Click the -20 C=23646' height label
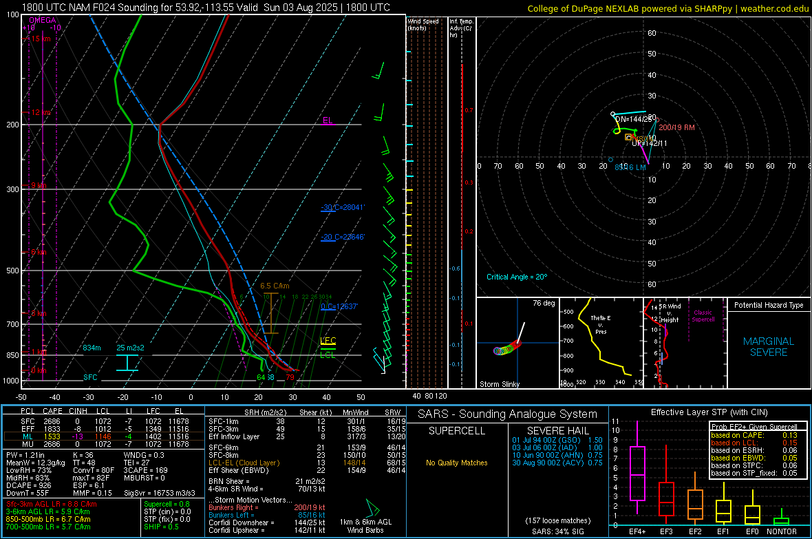 coord(343,237)
